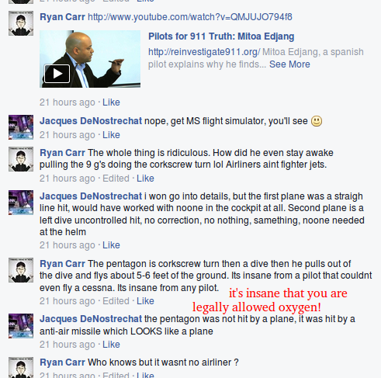Open Ryan Carr's avatar beside the YouTube link

click(21, 23)
